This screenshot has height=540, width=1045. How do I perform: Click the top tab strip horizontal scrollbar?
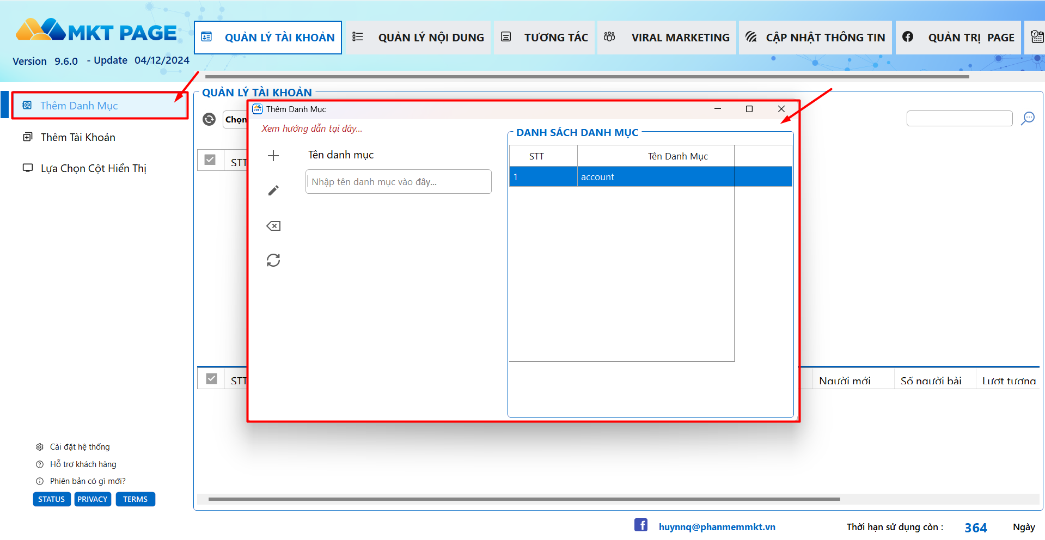click(587, 77)
